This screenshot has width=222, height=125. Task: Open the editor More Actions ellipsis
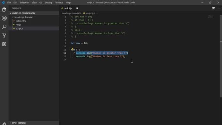click(x=219, y=8)
